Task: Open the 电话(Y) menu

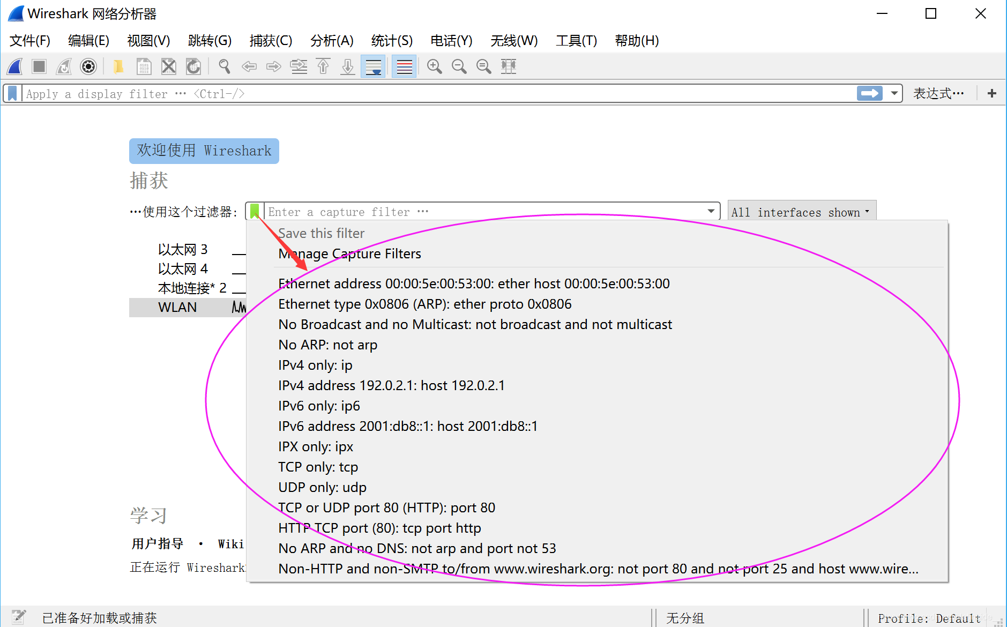Action: coord(451,41)
